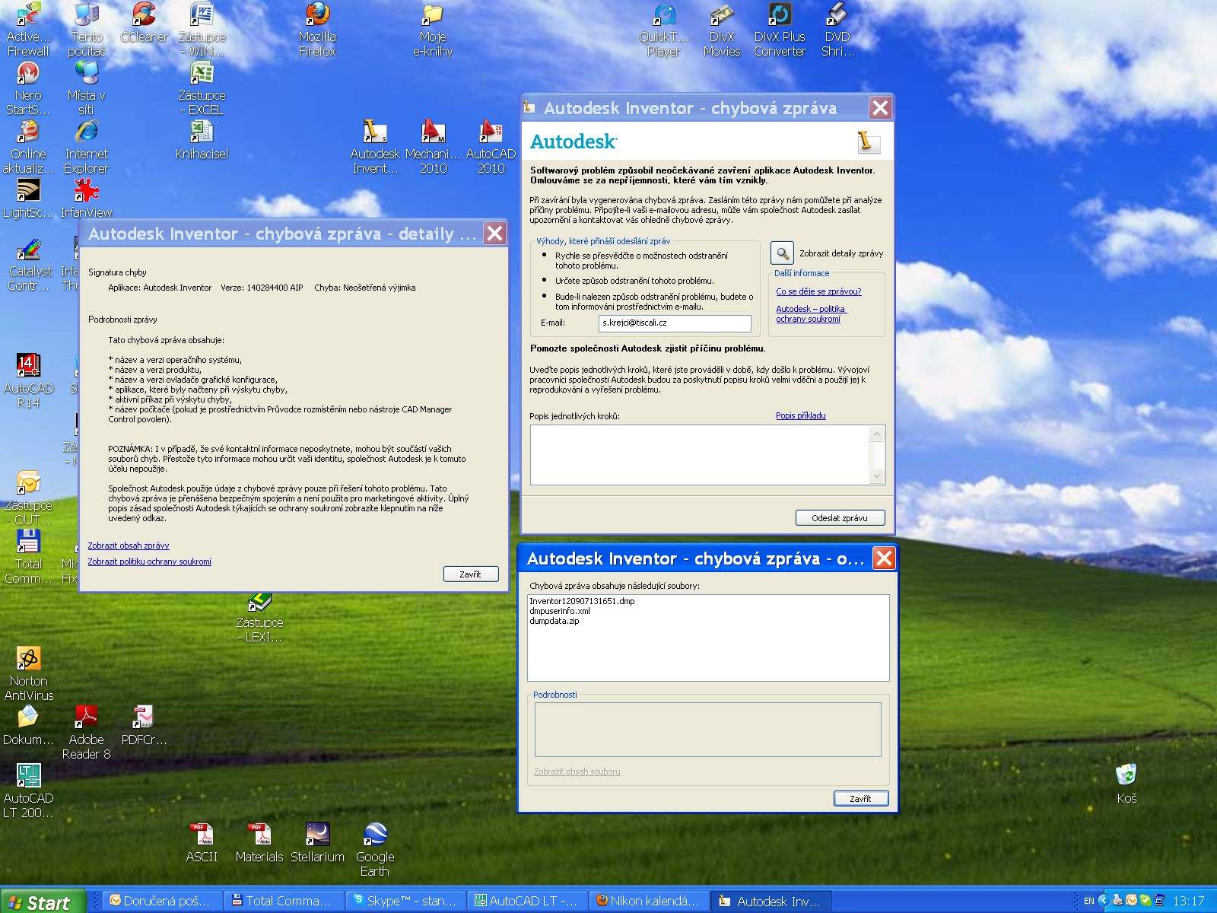Viewport: 1217px width, 913px height.
Task: Click scroll down arrow in steps description box
Action: (x=876, y=476)
